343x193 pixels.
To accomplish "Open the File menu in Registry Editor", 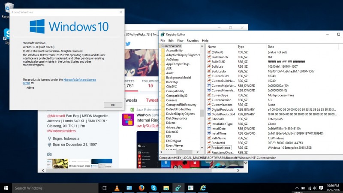I will 163,41.
